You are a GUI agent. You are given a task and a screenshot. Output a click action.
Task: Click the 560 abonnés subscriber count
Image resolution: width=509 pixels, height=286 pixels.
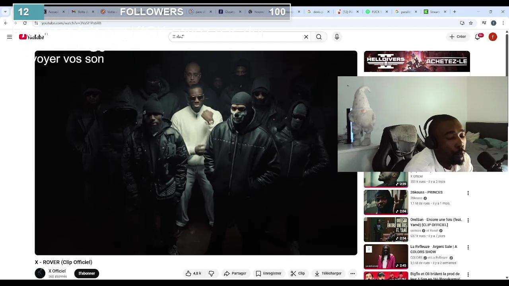58,276
